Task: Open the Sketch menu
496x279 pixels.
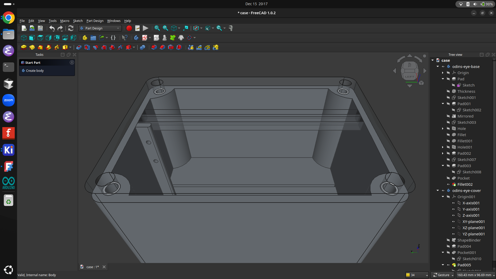Action: click(78, 21)
